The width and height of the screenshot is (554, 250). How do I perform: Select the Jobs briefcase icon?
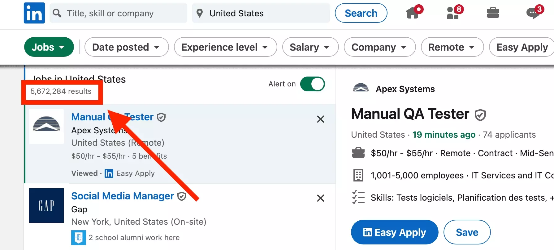(493, 13)
